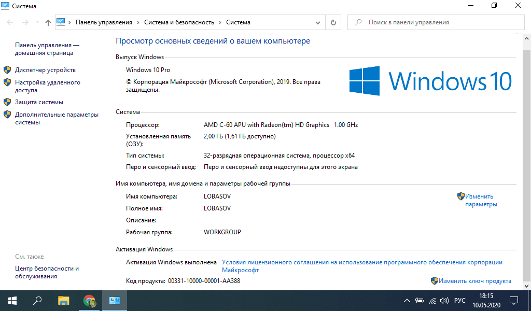Select Панель управления breadcrumb
This screenshot has height=311, width=531.
[104, 22]
